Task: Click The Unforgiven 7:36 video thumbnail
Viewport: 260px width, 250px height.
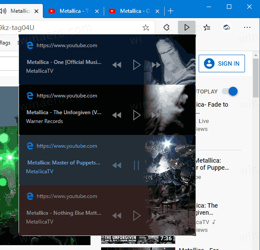Action: click(138, 239)
